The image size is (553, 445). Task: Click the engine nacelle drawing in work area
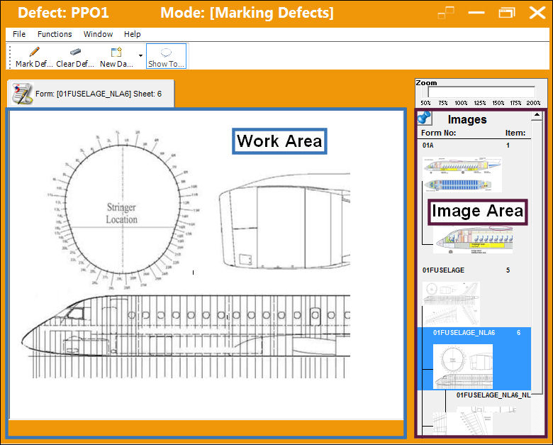point(284,222)
